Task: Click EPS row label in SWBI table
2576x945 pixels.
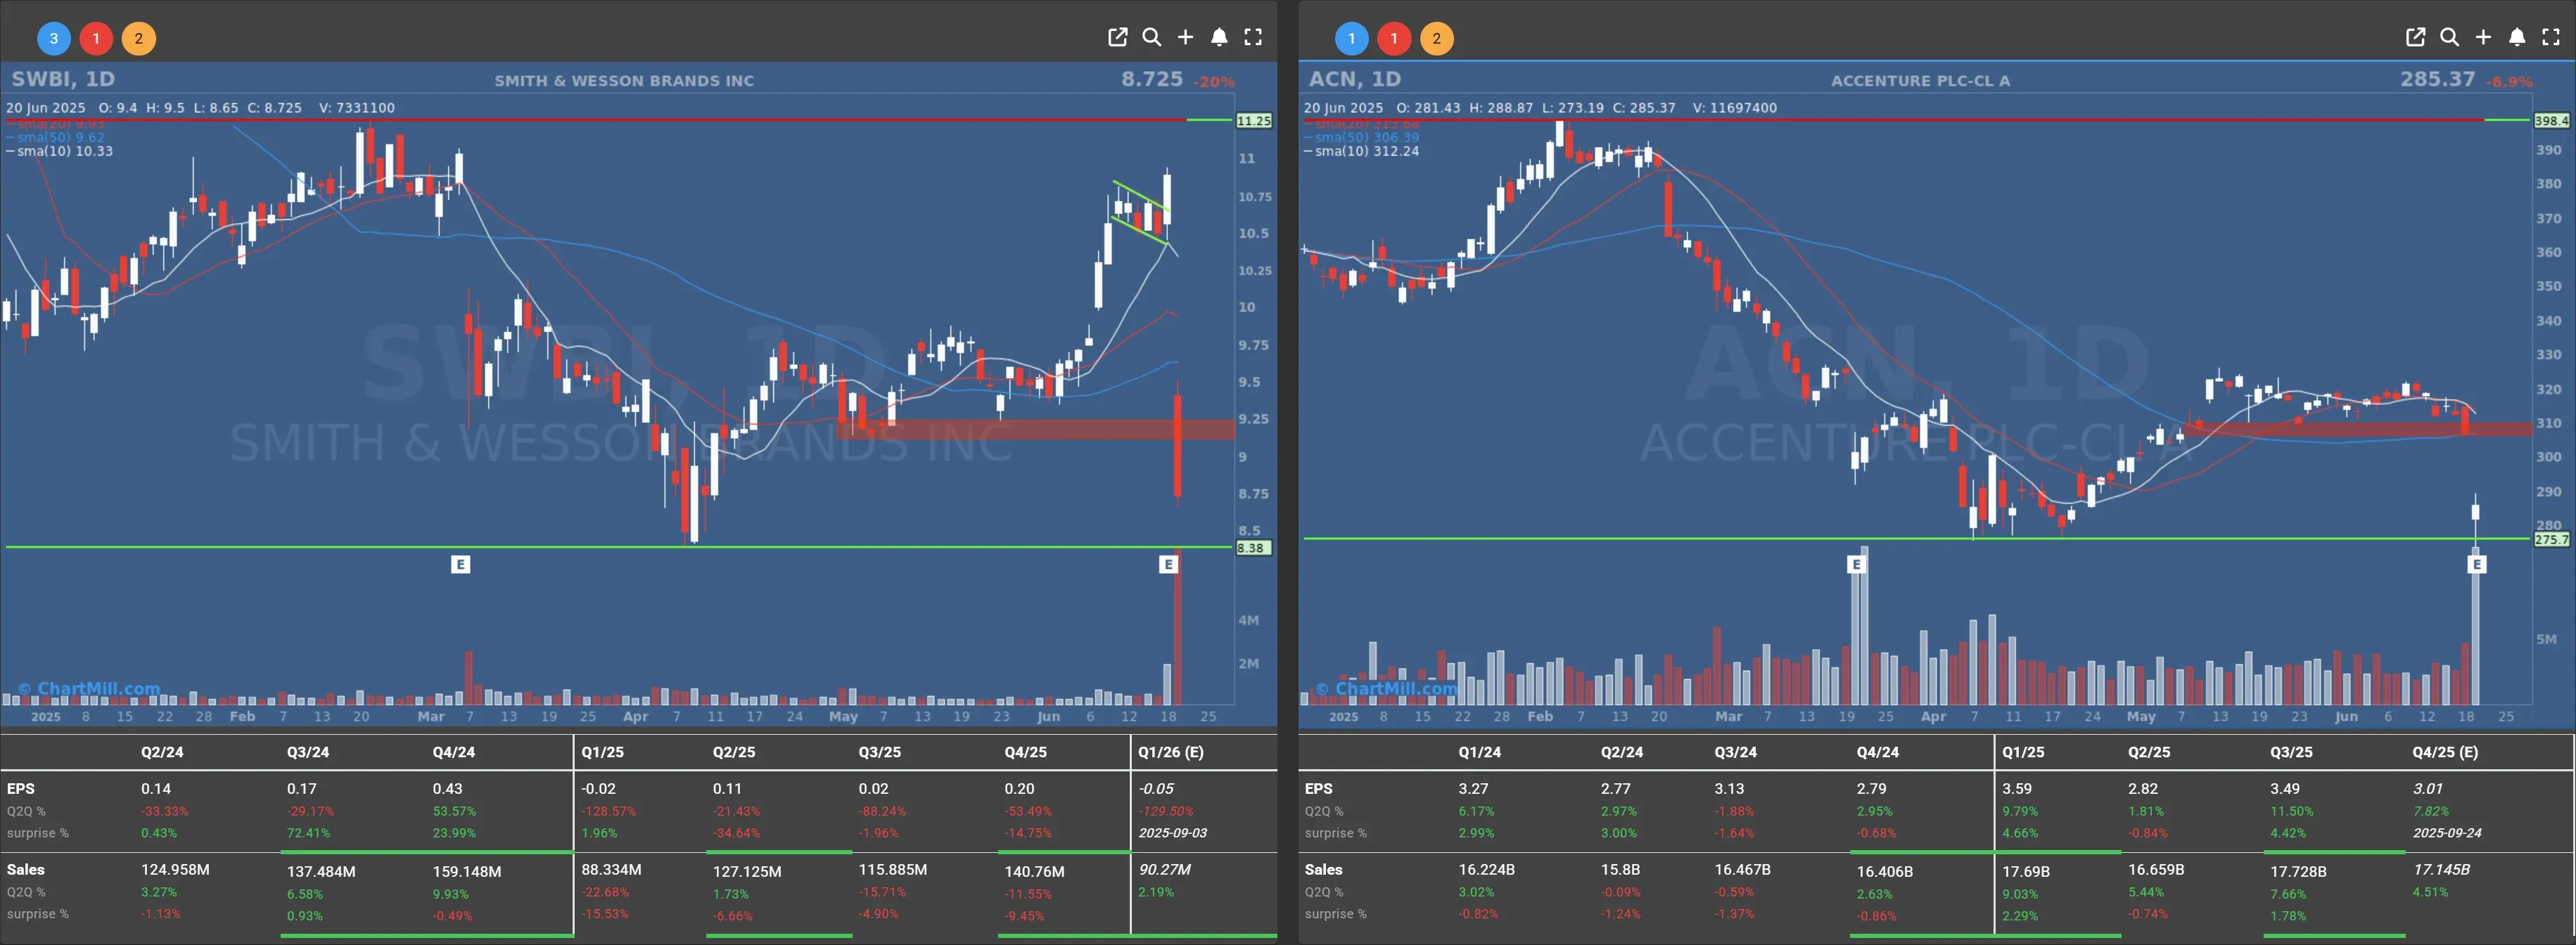Action: click(x=20, y=789)
